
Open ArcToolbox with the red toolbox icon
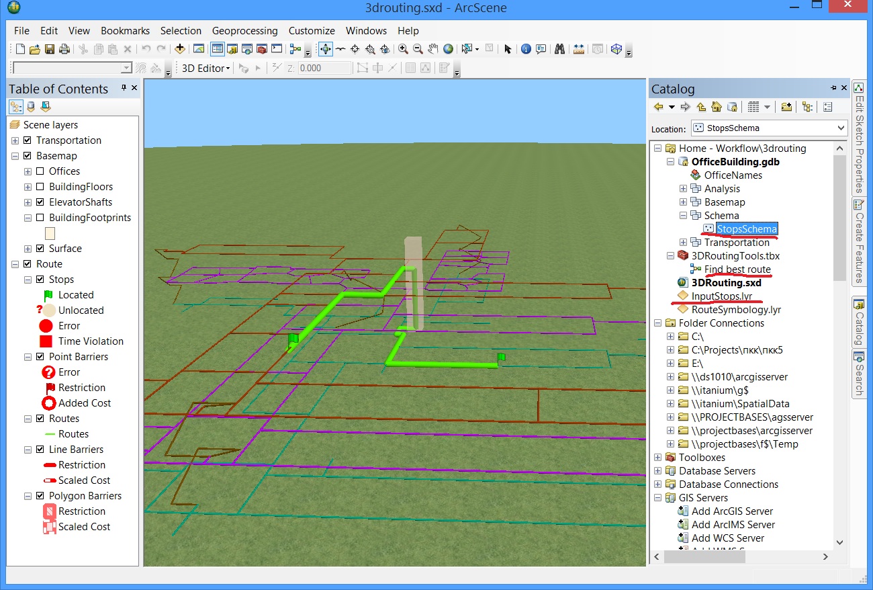point(261,49)
